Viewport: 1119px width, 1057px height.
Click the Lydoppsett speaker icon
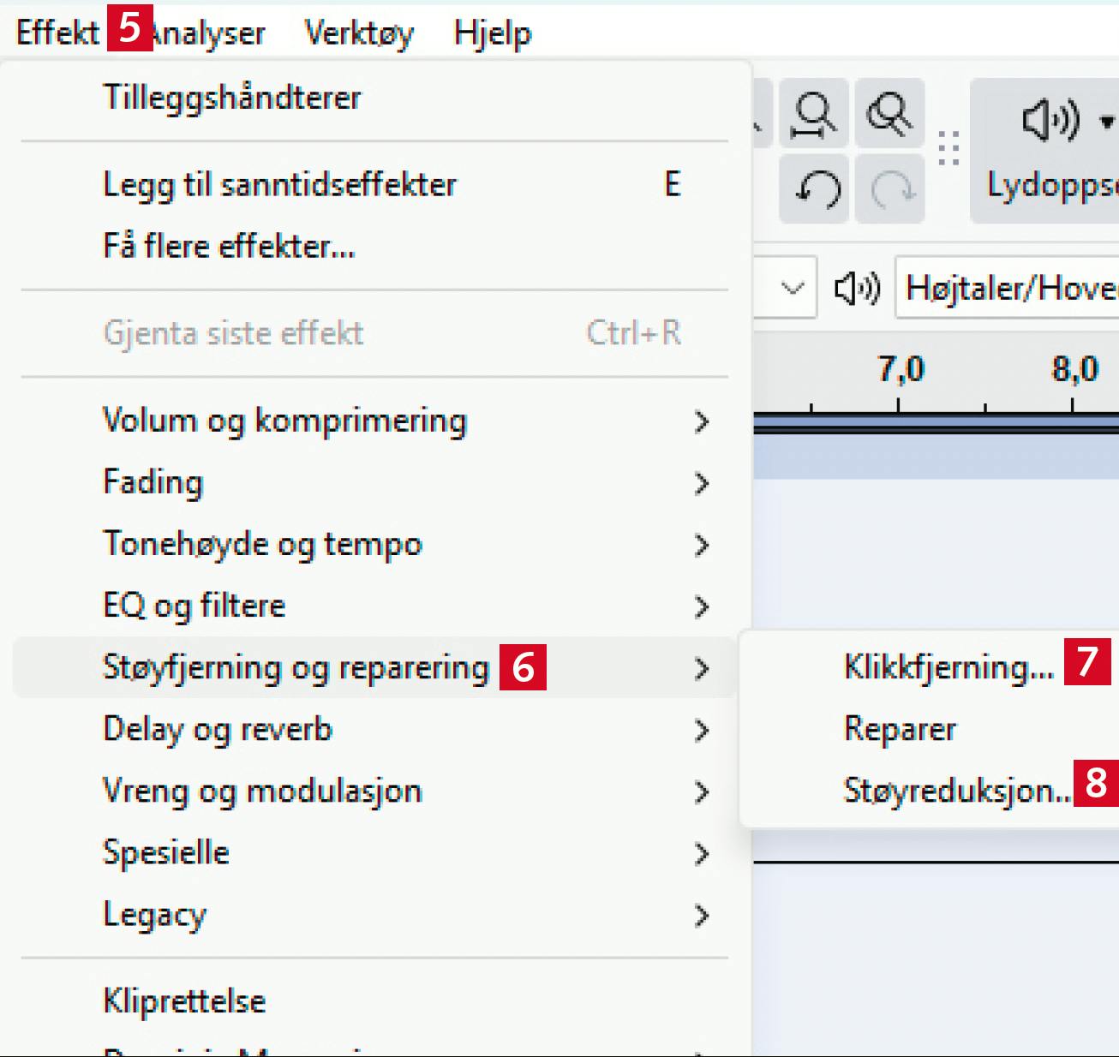pos(1050,121)
